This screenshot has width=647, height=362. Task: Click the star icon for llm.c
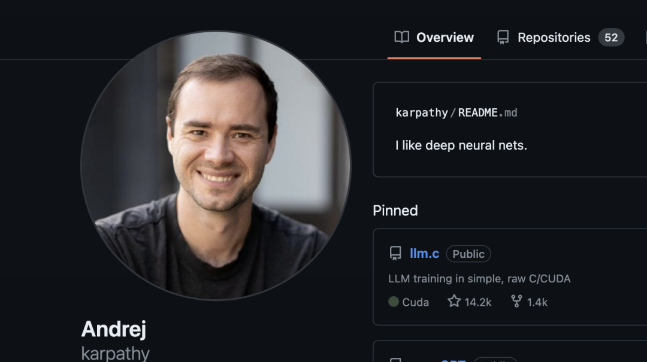click(454, 302)
